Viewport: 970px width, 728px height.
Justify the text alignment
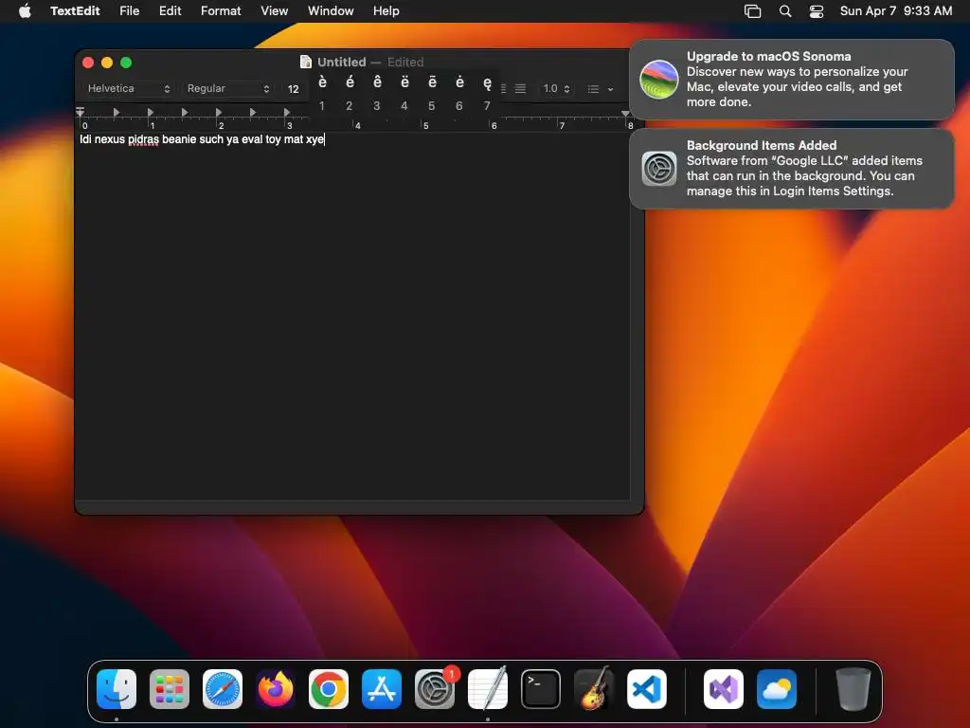tap(521, 89)
